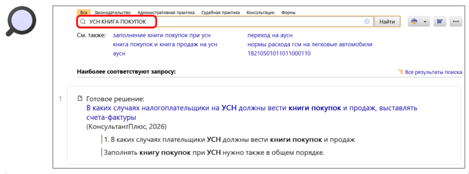Image resolution: width=469 pixels, height=174 pixels.
Task: Click the magnifier icon inside the search box
Action: point(82,22)
